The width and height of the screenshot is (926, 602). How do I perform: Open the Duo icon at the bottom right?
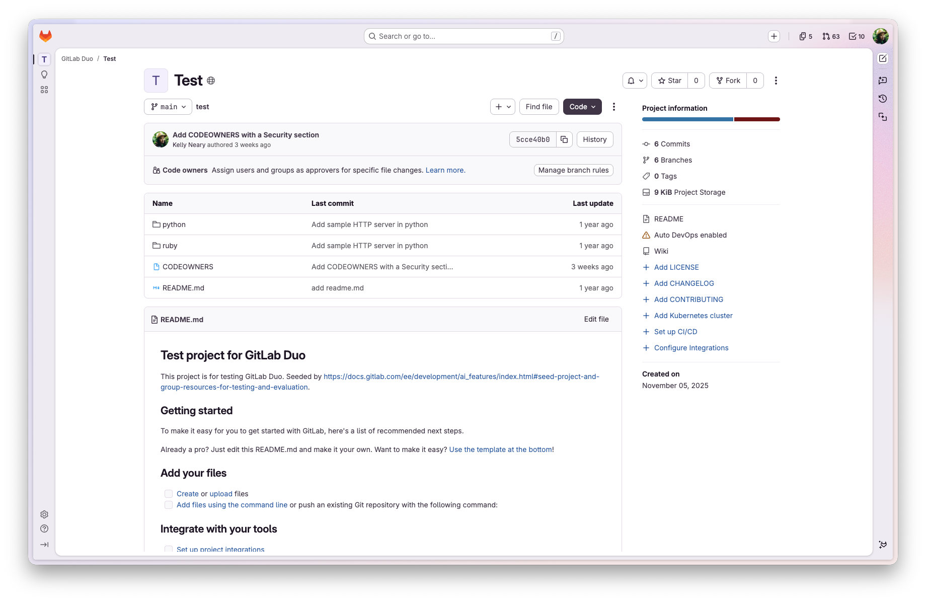tap(883, 545)
